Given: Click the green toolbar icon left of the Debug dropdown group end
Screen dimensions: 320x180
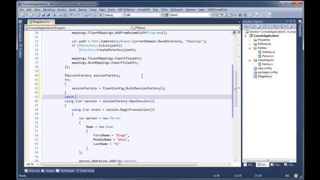Looking at the screenshot, I should coord(240,15).
